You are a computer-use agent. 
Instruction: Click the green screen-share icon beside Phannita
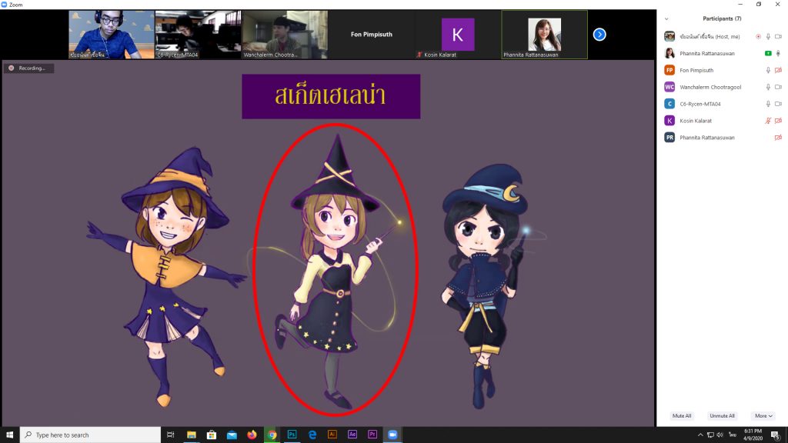click(768, 53)
